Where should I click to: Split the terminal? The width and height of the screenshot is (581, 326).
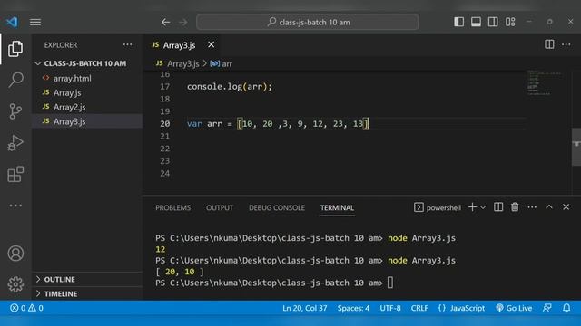tap(498, 207)
